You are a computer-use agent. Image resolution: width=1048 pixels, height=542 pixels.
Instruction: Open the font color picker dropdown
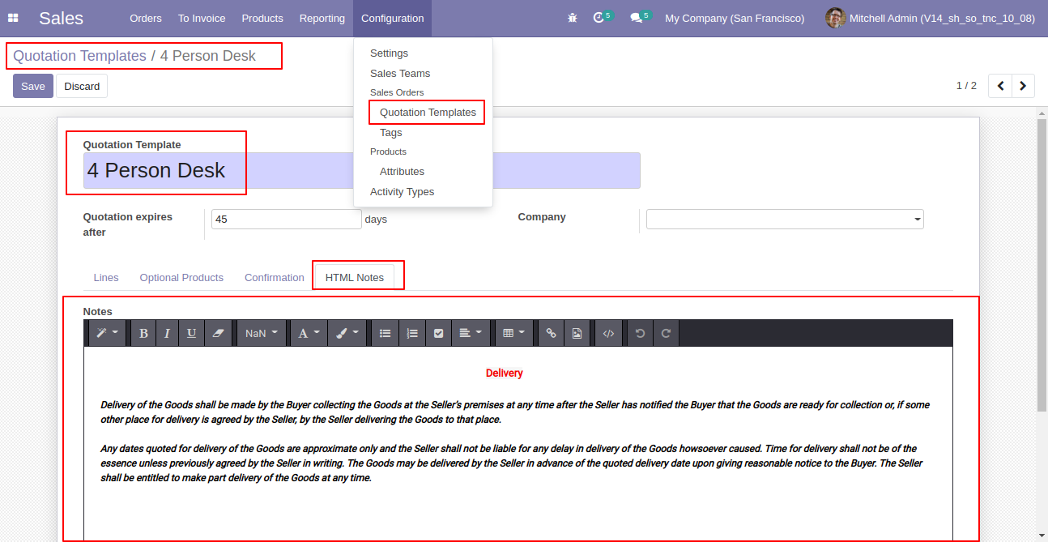309,333
